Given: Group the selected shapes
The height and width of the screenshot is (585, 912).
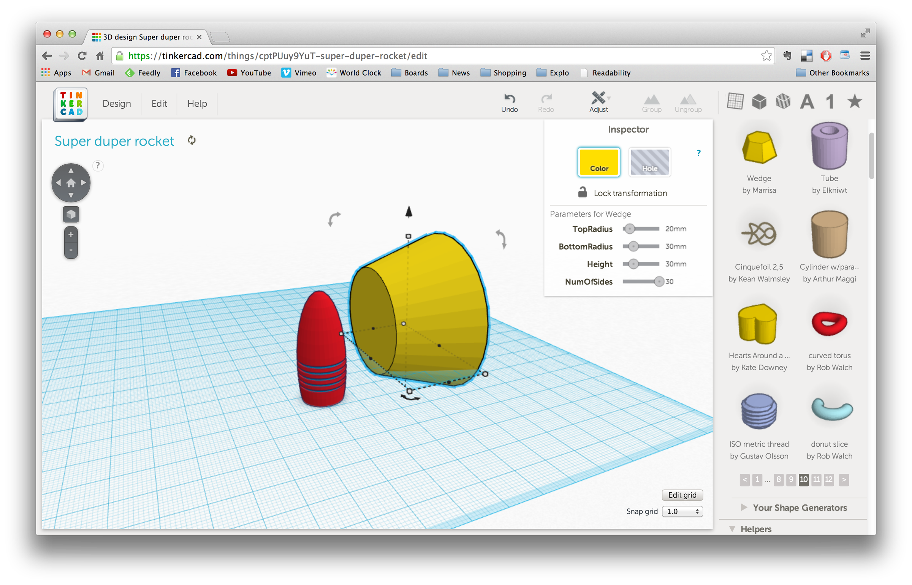Looking at the screenshot, I should coord(652,102).
